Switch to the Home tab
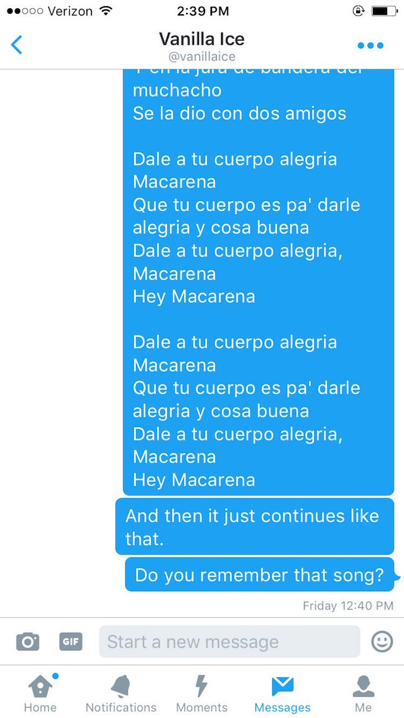Screen dimensions: 404x718 (x=40, y=693)
